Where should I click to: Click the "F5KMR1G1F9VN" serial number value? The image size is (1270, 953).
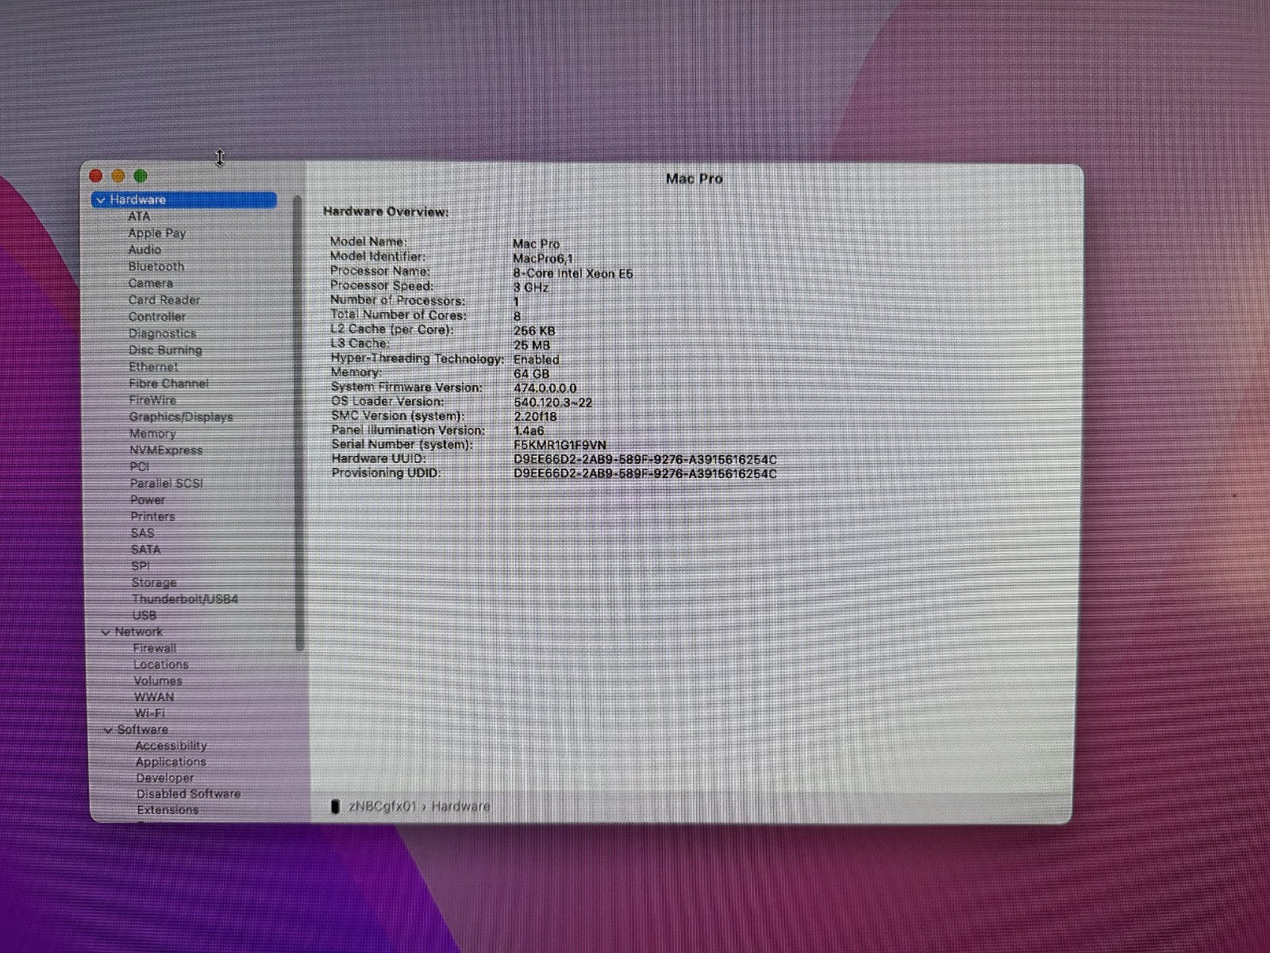pos(560,446)
